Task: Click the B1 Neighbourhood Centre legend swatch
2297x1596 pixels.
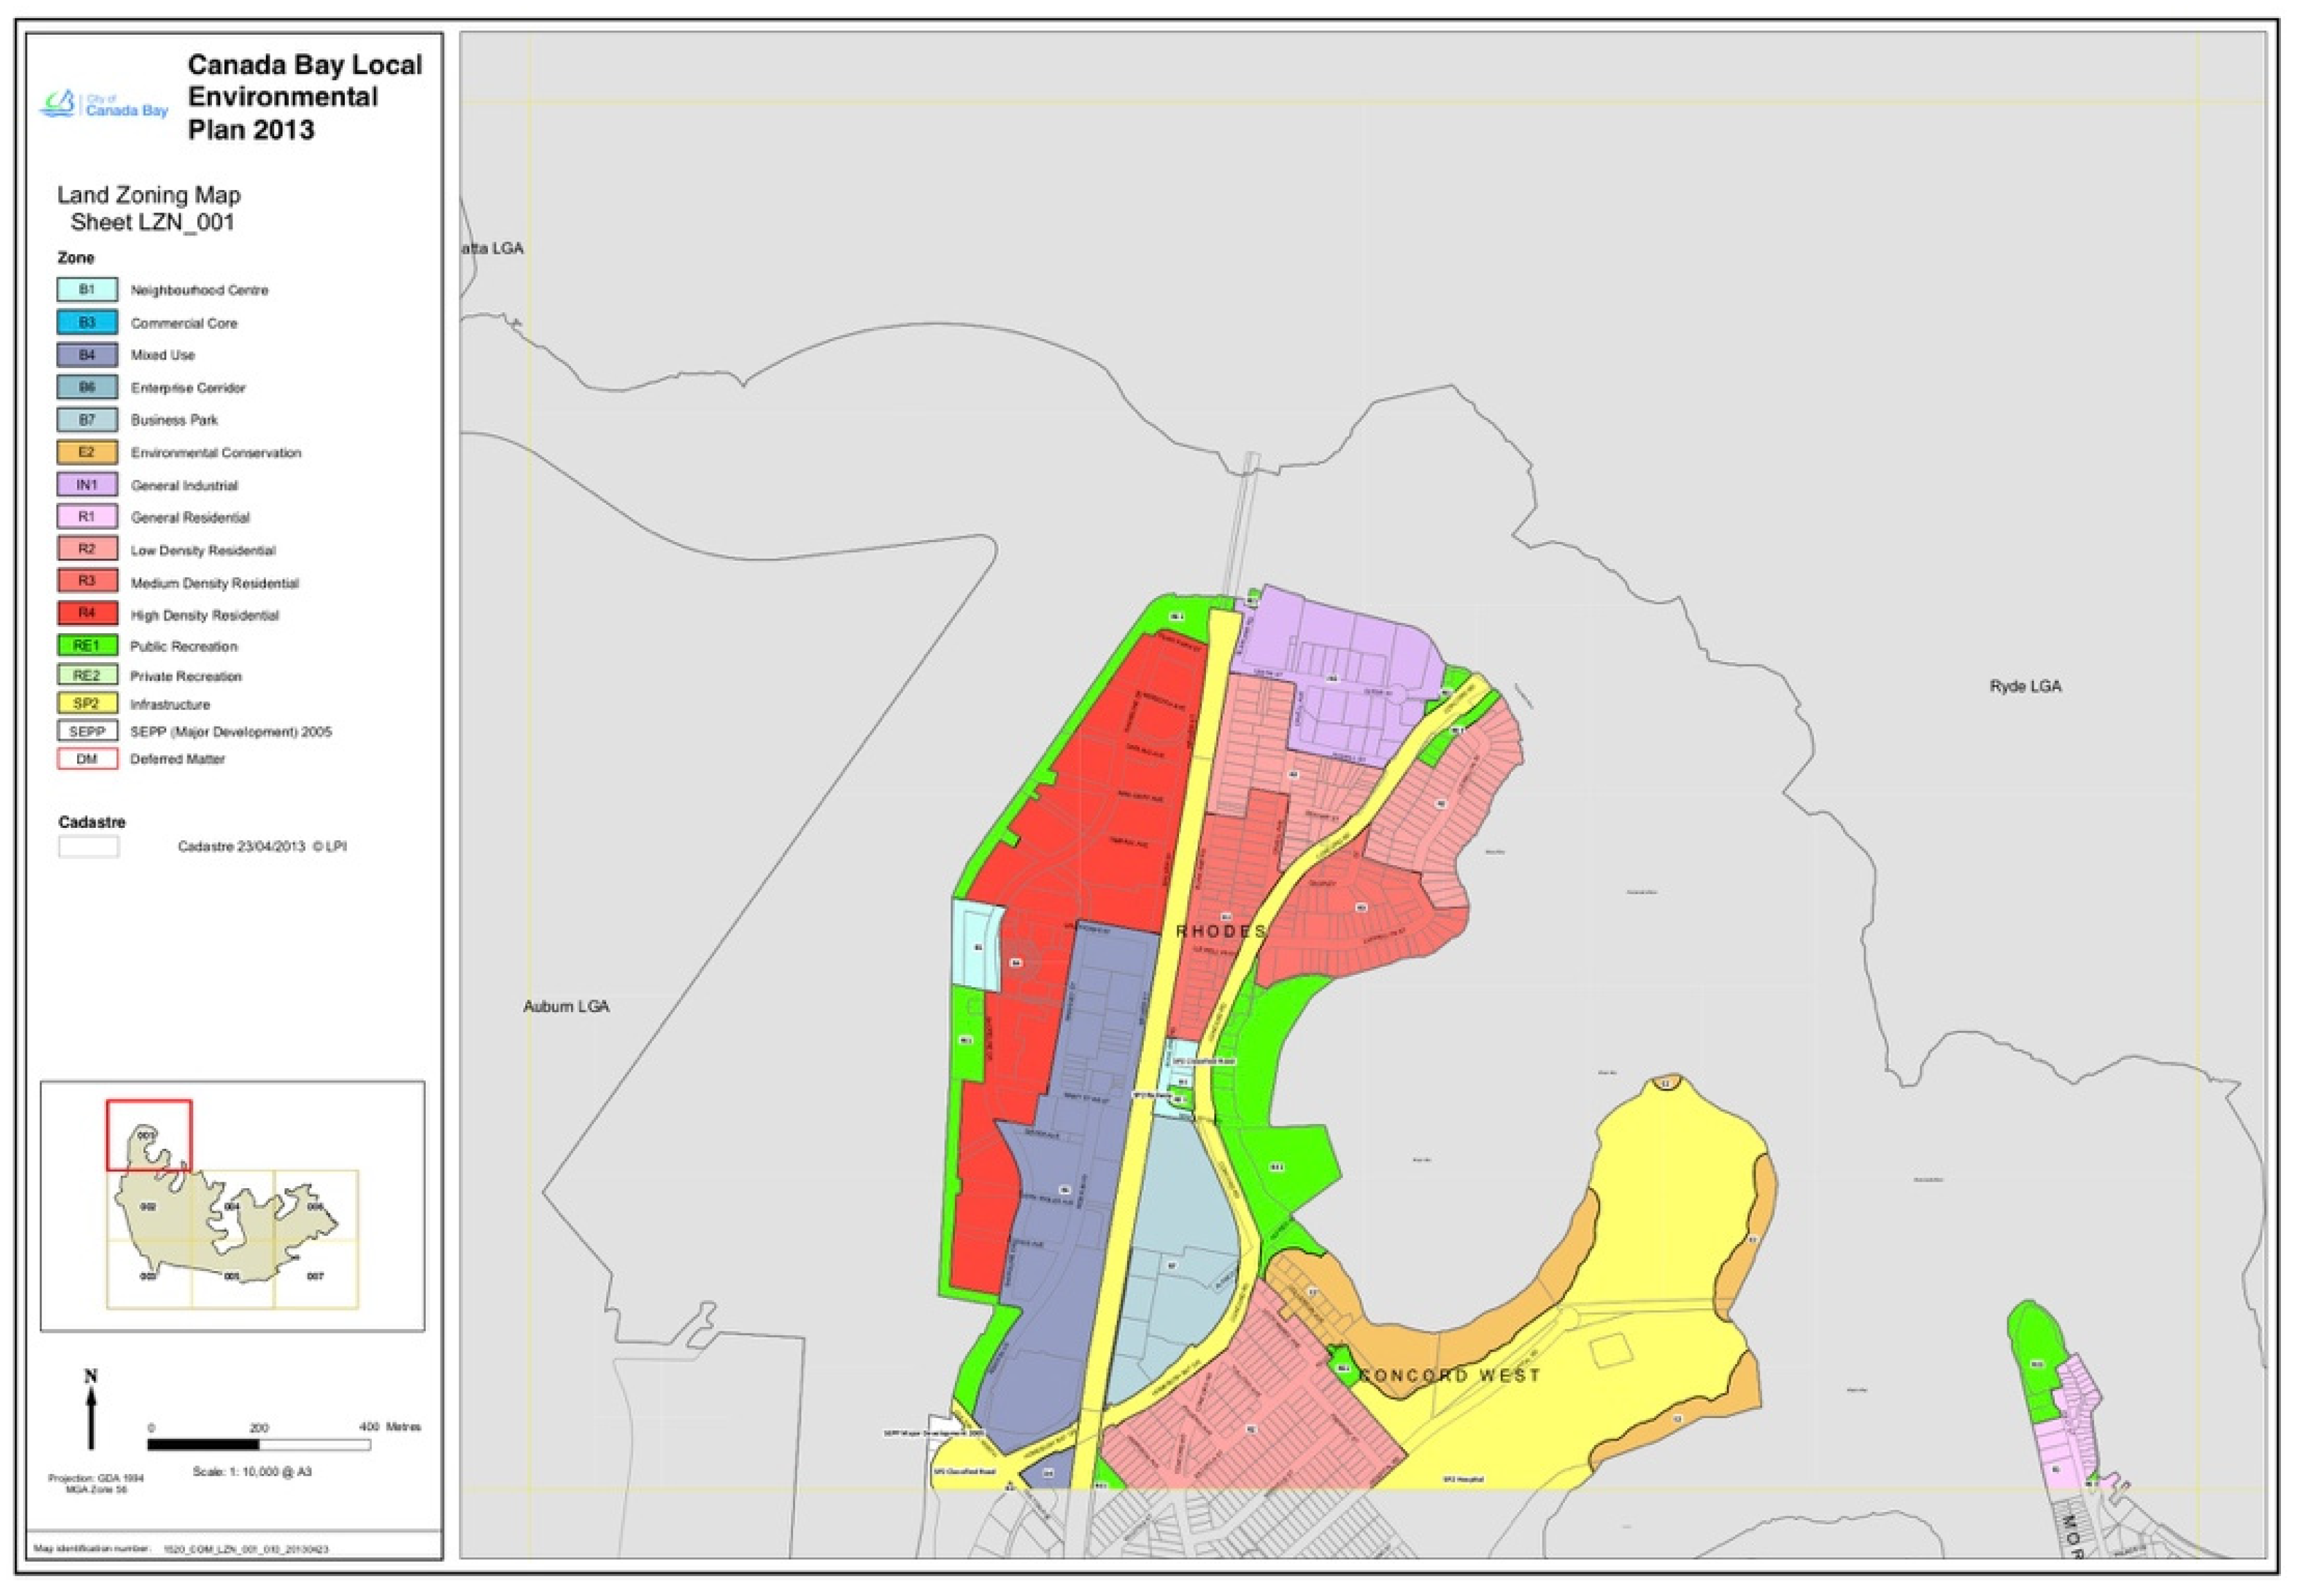Action: [x=87, y=290]
